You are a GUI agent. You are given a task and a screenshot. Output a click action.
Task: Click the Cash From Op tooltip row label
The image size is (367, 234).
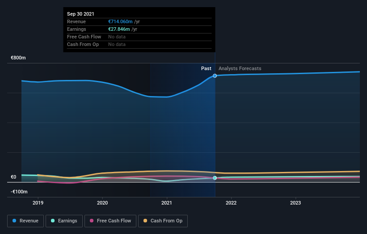coord(83,44)
